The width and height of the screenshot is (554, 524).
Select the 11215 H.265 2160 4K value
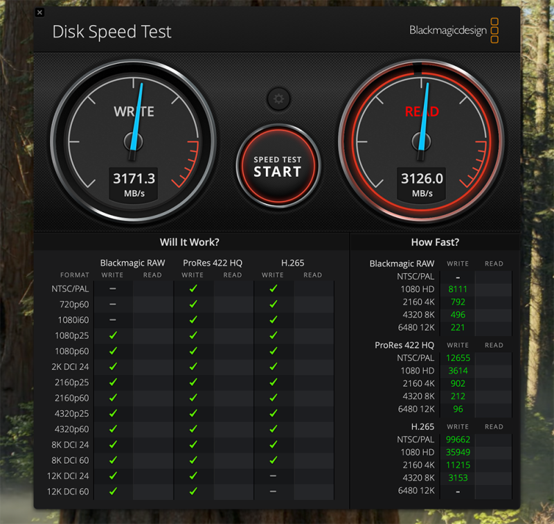[x=458, y=464]
